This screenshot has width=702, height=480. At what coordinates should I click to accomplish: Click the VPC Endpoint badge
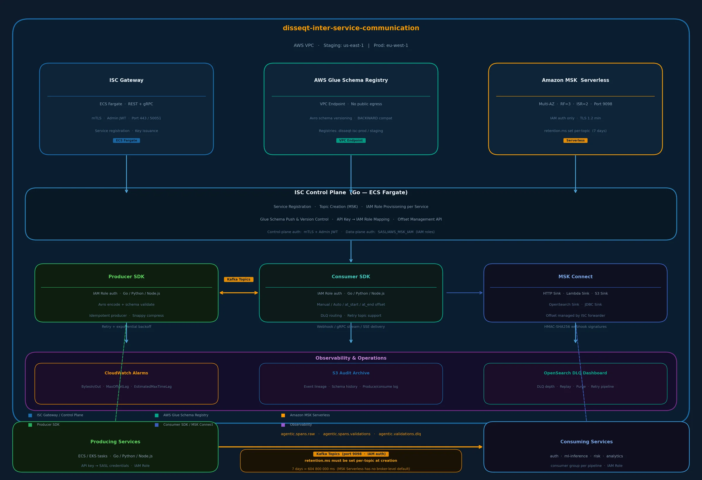[x=351, y=140]
